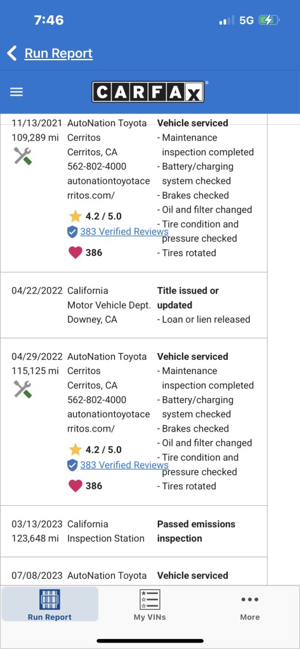Image resolution: width=300 pixels, height=649 pixels.
Task: Tap the autonationtoyotacerritos.com address in the 04/29/2022 record
Action: [x=108, y=421]
